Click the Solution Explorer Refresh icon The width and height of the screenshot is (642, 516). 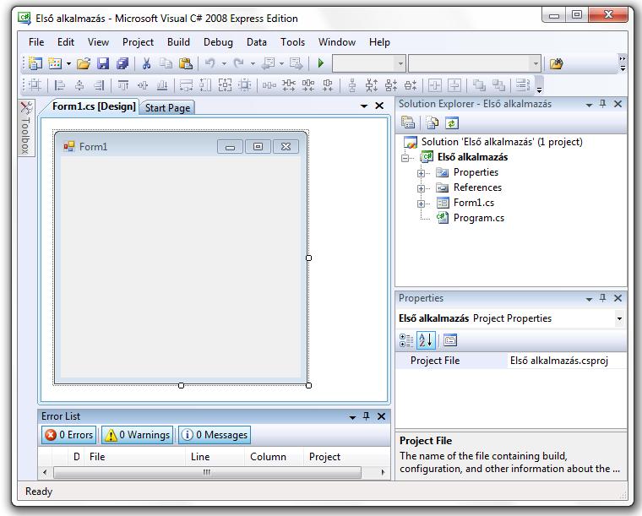click(x=452, y=122)
